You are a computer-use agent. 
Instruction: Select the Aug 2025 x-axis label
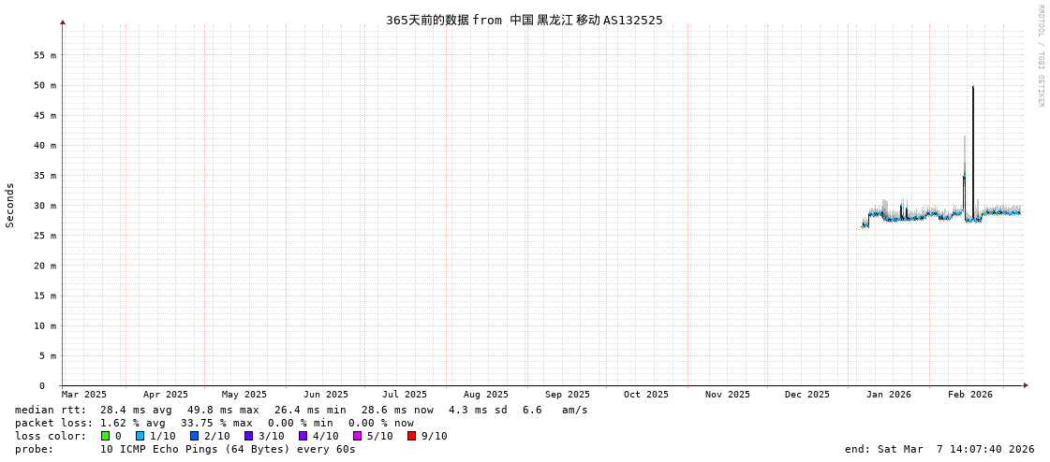click(x=486, y=395)
